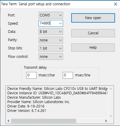Click the Help button
The width and height of the screenshot is (120, 126).
[x=93, y=48]
